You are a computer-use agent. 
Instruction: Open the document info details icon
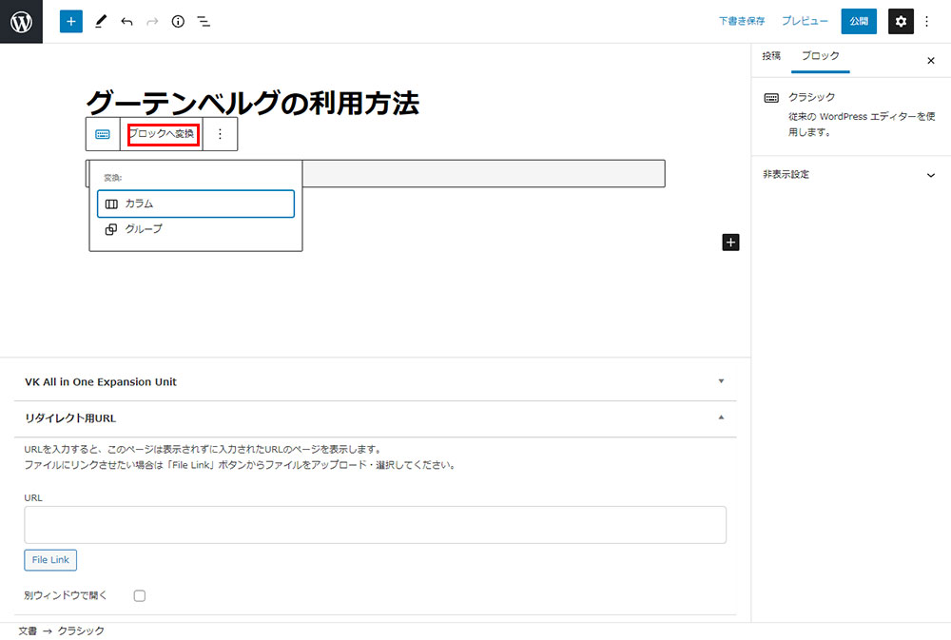point(178,21)
